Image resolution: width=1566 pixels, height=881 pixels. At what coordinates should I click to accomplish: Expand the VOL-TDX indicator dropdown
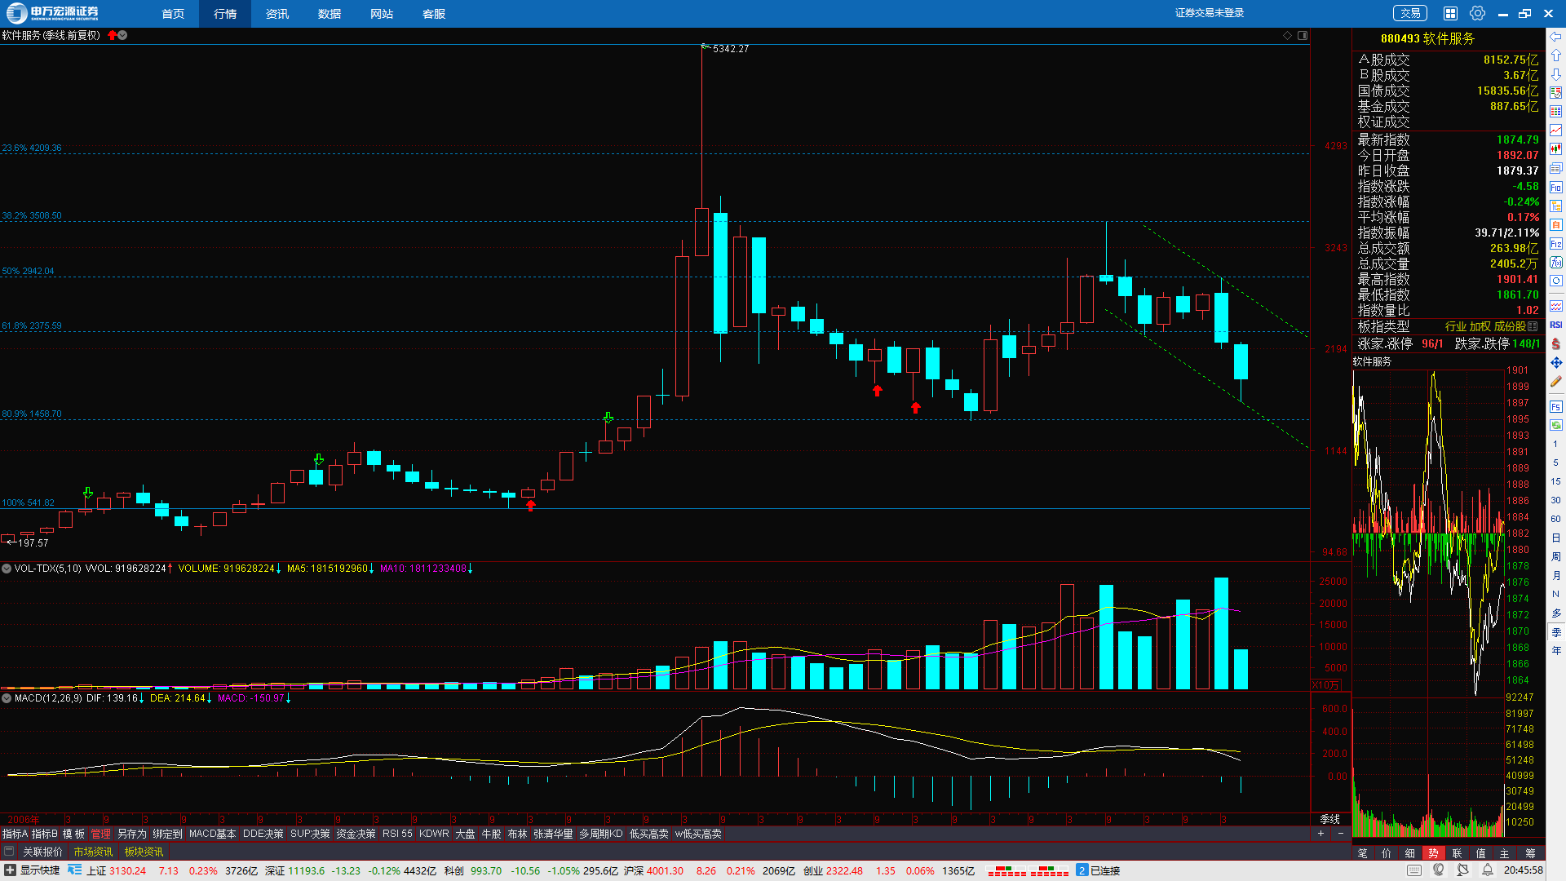click(x=7, y=569)
